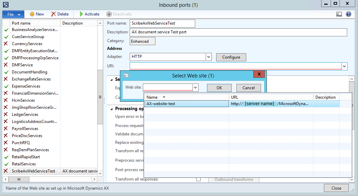Screen dimensions: 358x196
Task: Close the Inbound ports form
Action: pos(336,188)
